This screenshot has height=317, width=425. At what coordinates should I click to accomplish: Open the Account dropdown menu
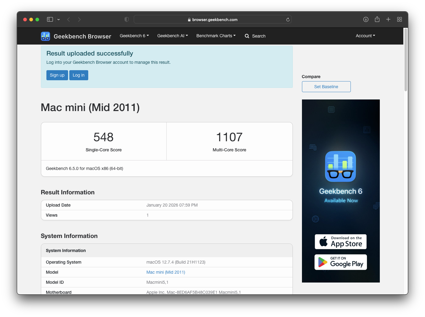point(365,36)
